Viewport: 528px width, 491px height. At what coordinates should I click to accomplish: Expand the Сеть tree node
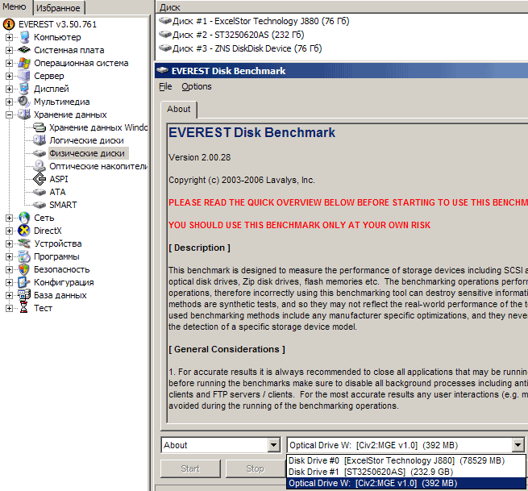pos(9,218)
